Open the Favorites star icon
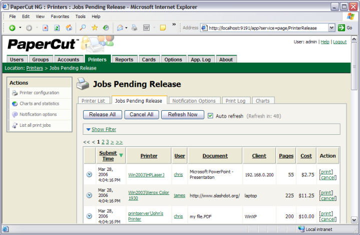 95,28
